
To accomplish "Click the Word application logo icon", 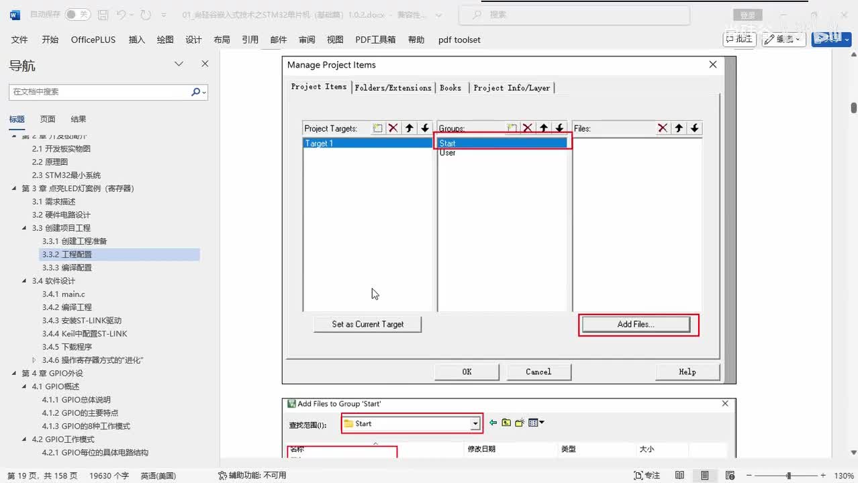I will click(x=15, y=14).
